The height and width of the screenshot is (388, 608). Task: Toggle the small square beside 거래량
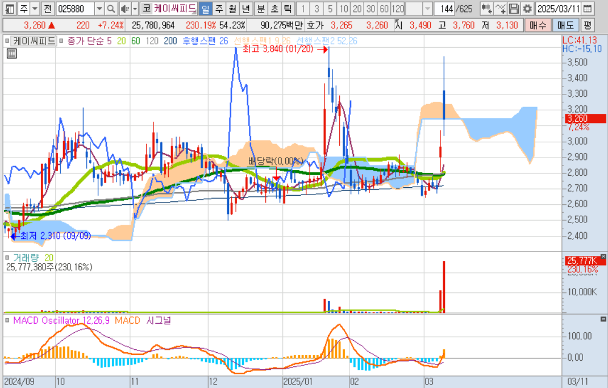click(x=7, y=258)
